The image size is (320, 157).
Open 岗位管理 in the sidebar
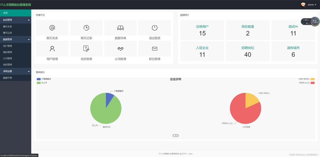coord(16,65)
